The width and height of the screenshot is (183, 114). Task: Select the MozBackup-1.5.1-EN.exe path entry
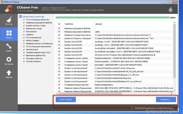pos(117,75)
